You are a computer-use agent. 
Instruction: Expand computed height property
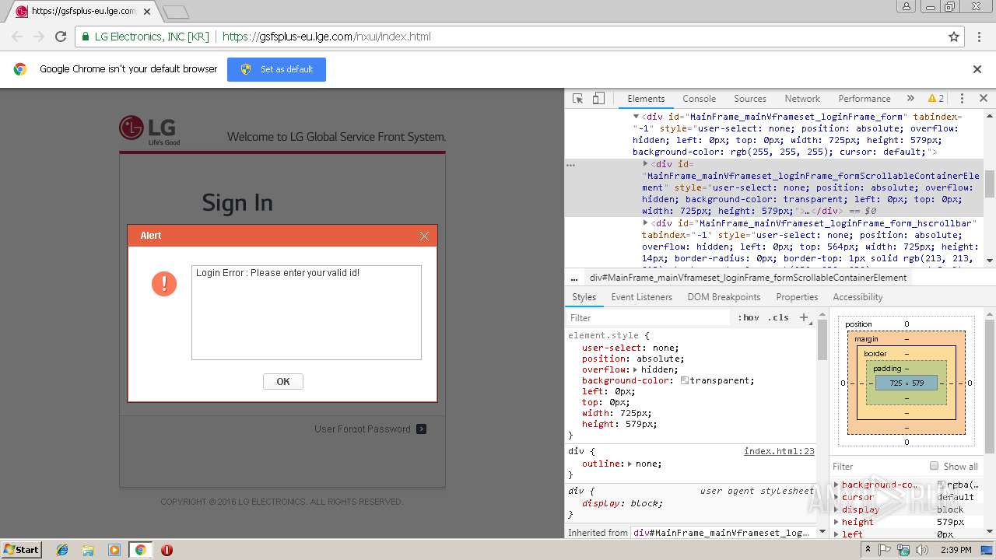pyautogui.click(x=837, y=522)
